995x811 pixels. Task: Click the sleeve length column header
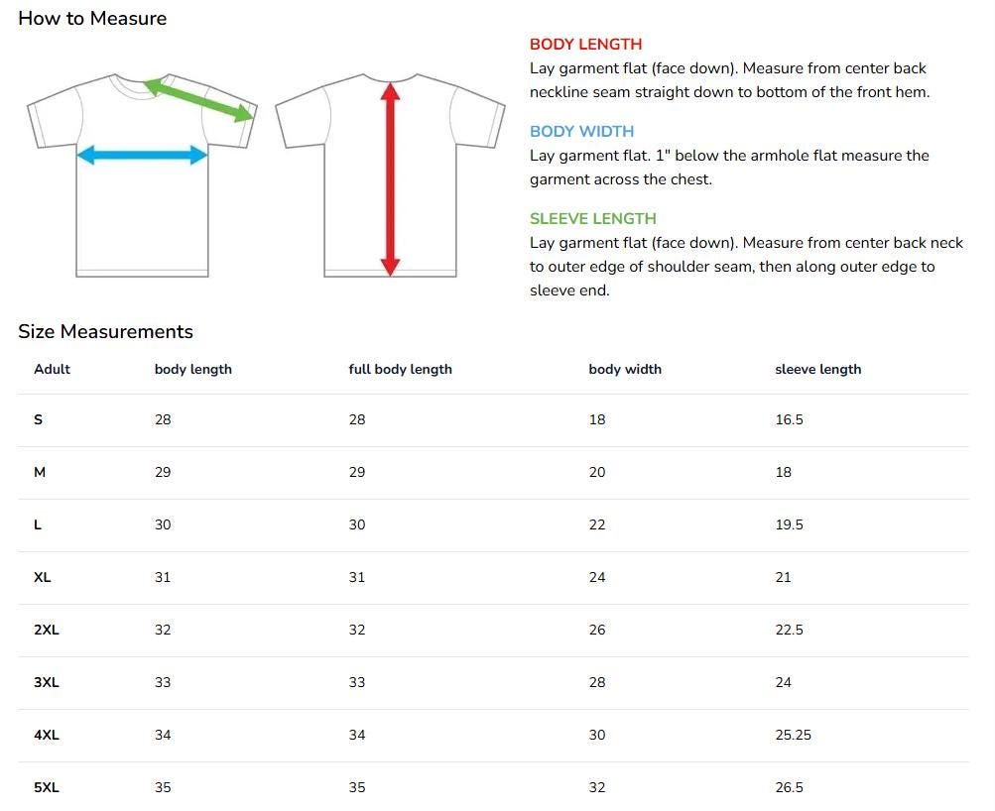(818, 370)
